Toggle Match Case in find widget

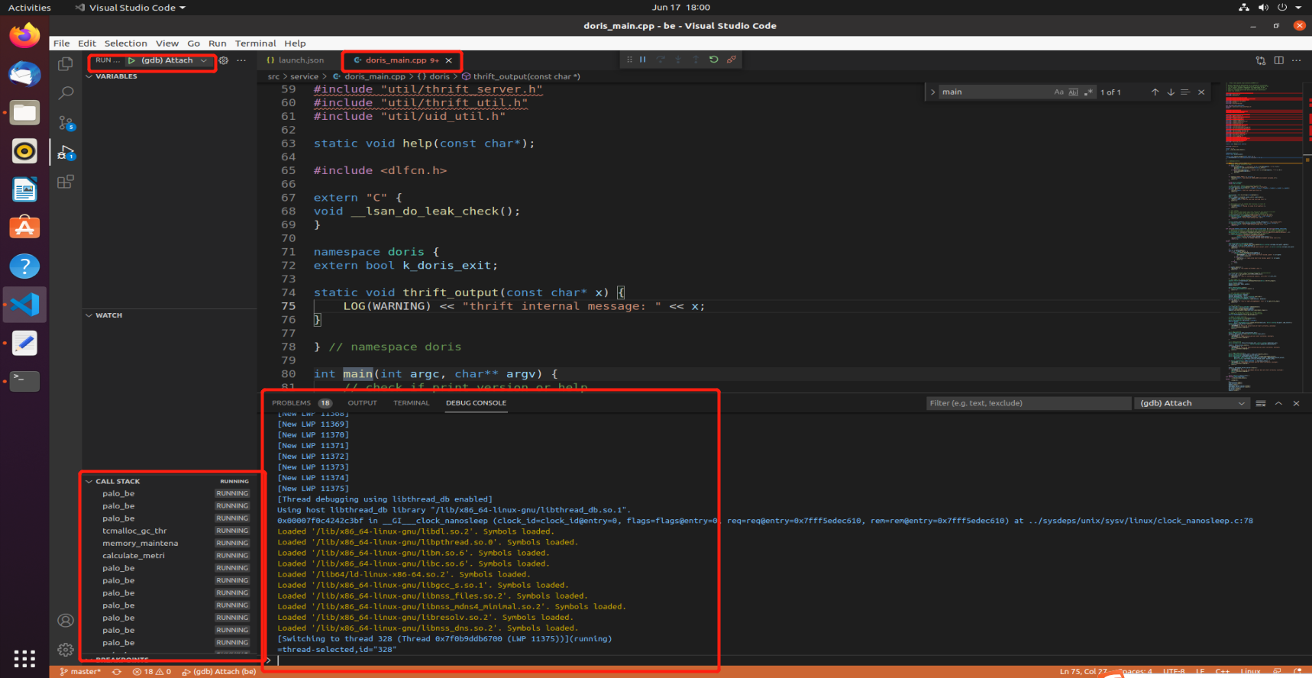1058,92
